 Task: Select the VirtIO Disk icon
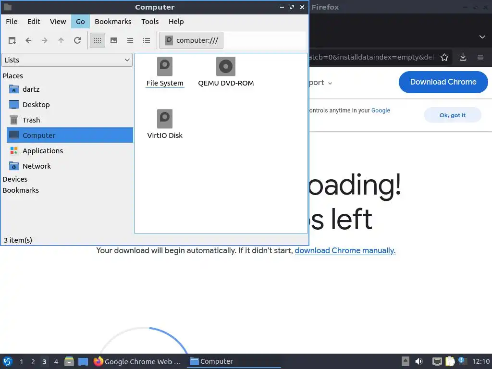tap(165, 124)
